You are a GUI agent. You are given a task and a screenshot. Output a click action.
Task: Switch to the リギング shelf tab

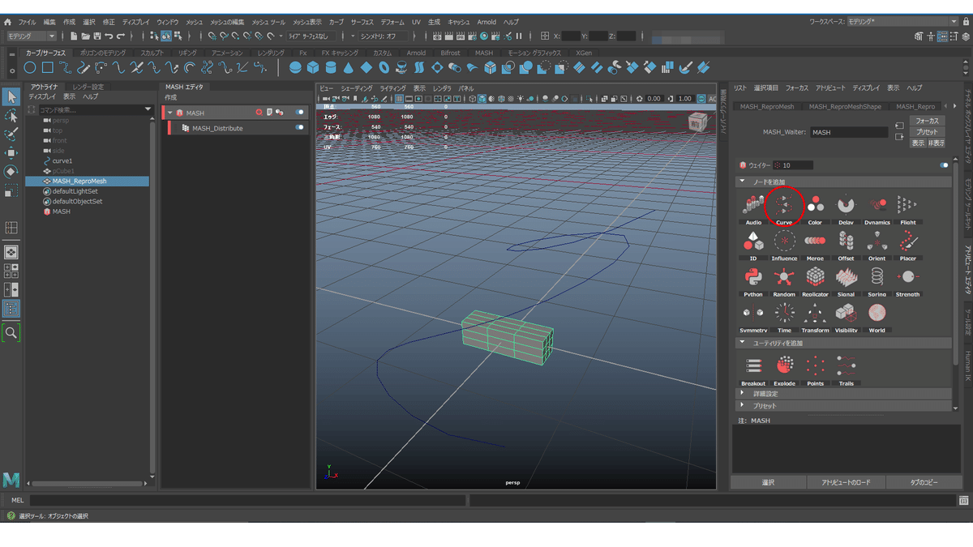tap(187, 53)
